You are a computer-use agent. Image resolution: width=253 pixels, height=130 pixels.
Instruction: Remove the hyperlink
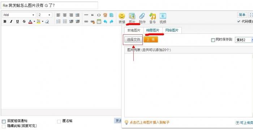tap(93, 22)
